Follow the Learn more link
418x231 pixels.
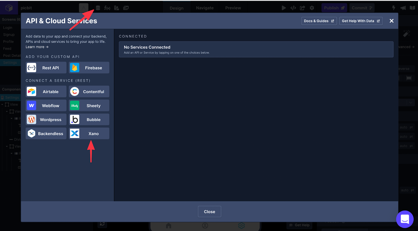pyautogui.click(x=37, y=47)
